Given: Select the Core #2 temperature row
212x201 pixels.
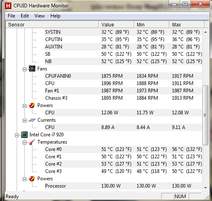Looking at the screenshot, I should pos(123,164).
